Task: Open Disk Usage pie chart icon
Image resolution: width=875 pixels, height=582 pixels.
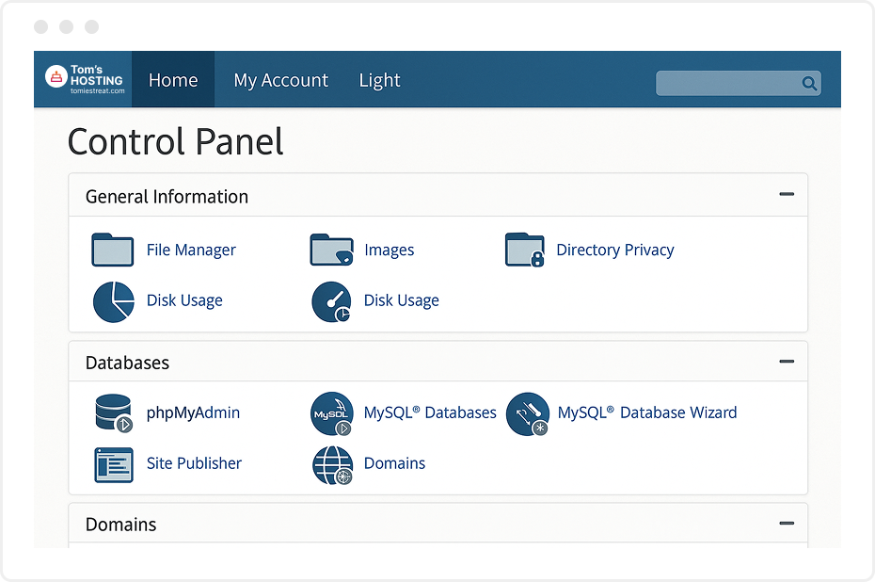Action: pos(113,301)
